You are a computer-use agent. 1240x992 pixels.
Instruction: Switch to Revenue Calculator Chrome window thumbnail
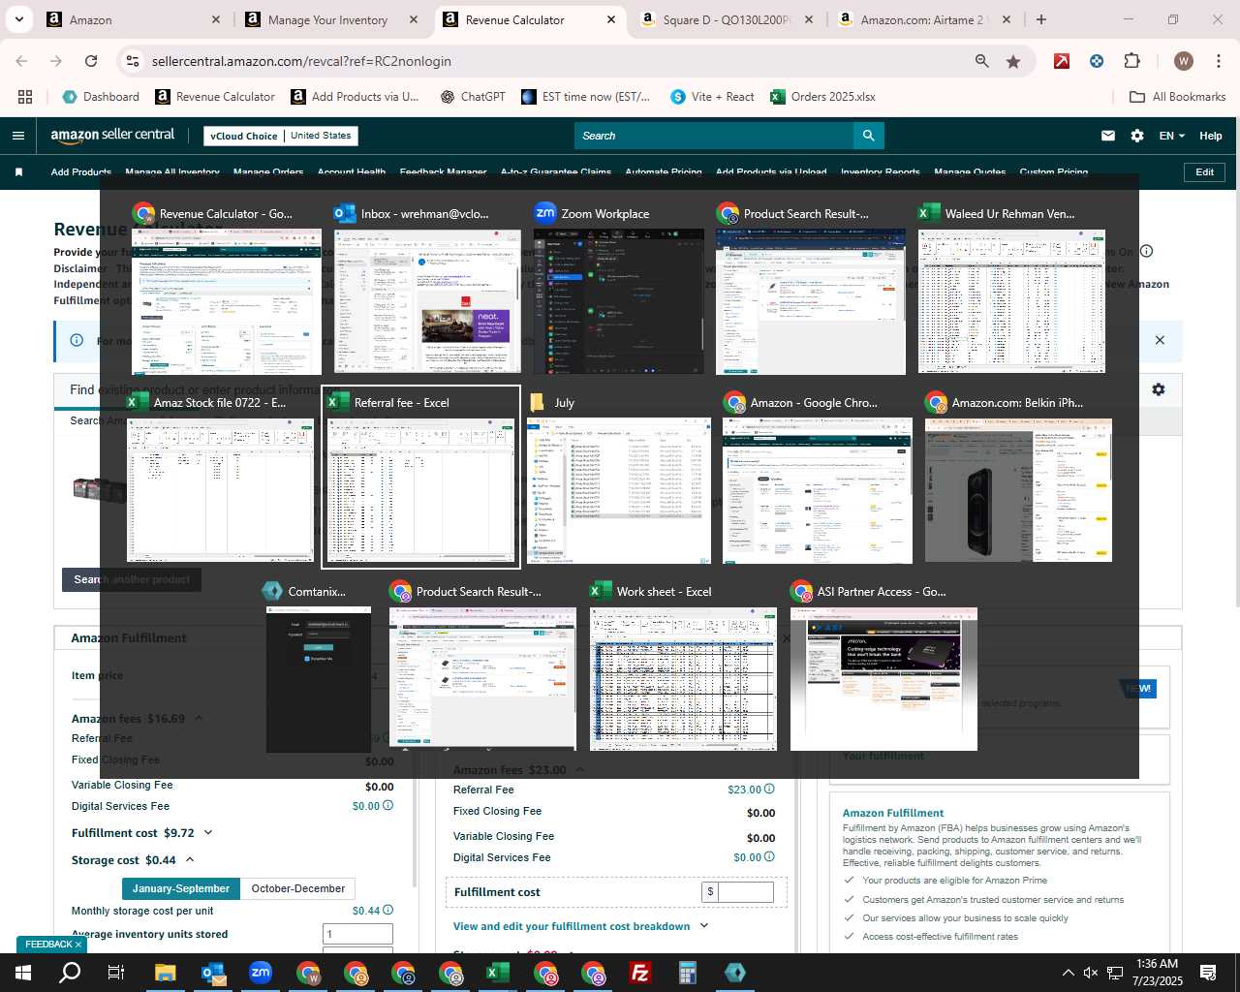tap(227, 301)
